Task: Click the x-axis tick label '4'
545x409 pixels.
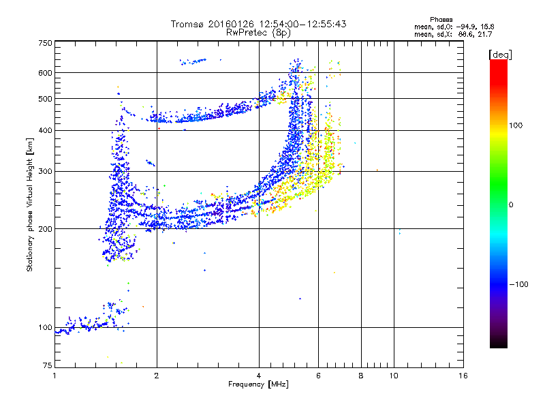Action: coord(259,376)
